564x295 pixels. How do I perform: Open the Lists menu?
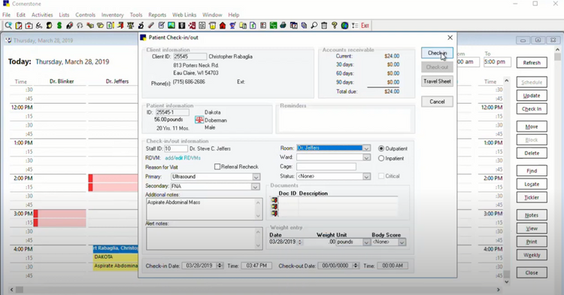64,15
